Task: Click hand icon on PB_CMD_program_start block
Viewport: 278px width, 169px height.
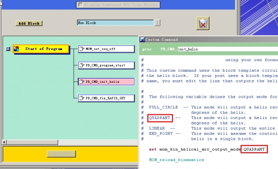Action: [x=82, y=65]
